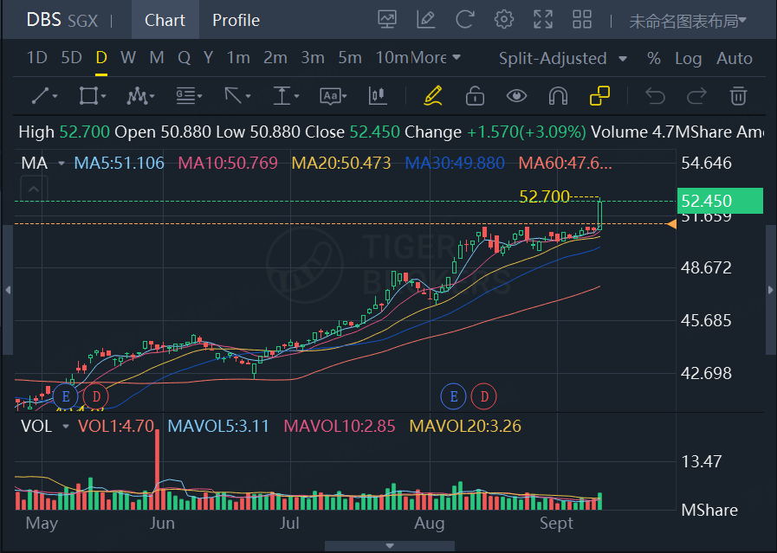Select the weekly W timeframe

pos(128,58)
